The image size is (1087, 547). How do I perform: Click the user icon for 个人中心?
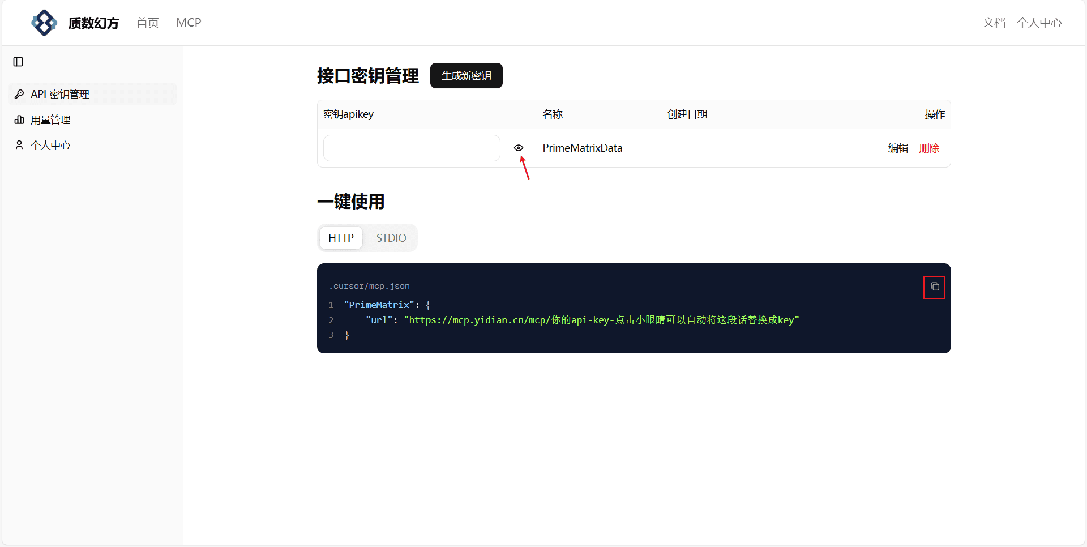(x=19, y=145)
